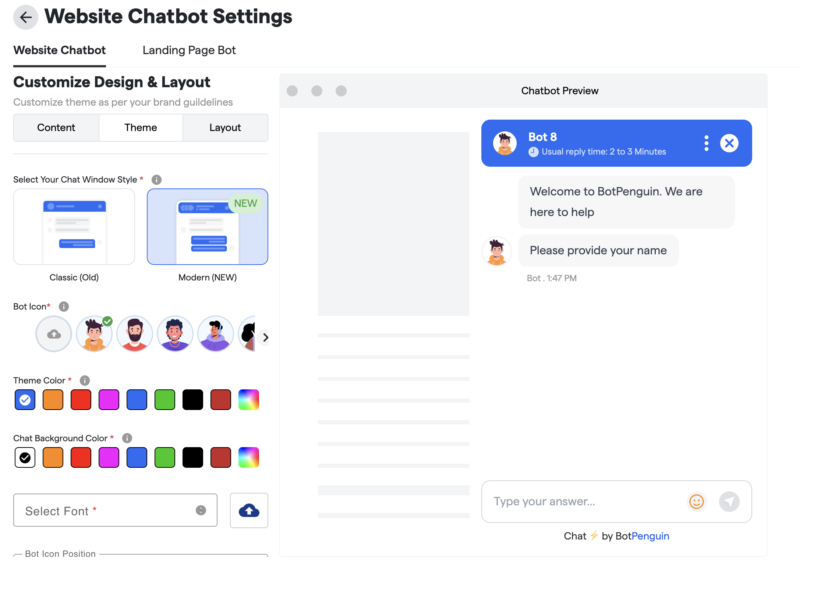Click the send message arrow icon
Viewport: 814px width, 594px height.
coord(729,502)
